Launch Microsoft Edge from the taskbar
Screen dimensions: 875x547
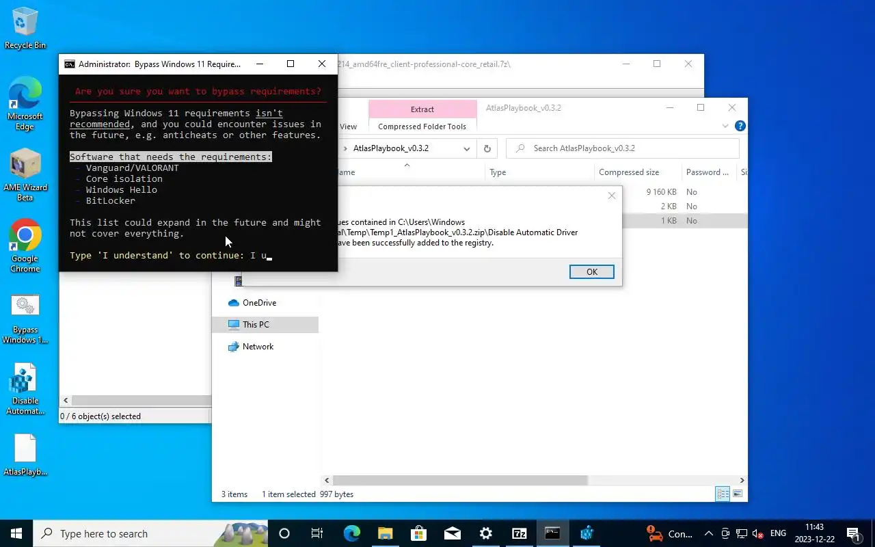coord(351,533)
